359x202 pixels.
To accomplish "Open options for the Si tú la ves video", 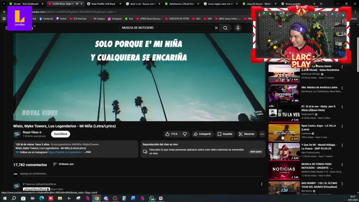I will [342, 107].
